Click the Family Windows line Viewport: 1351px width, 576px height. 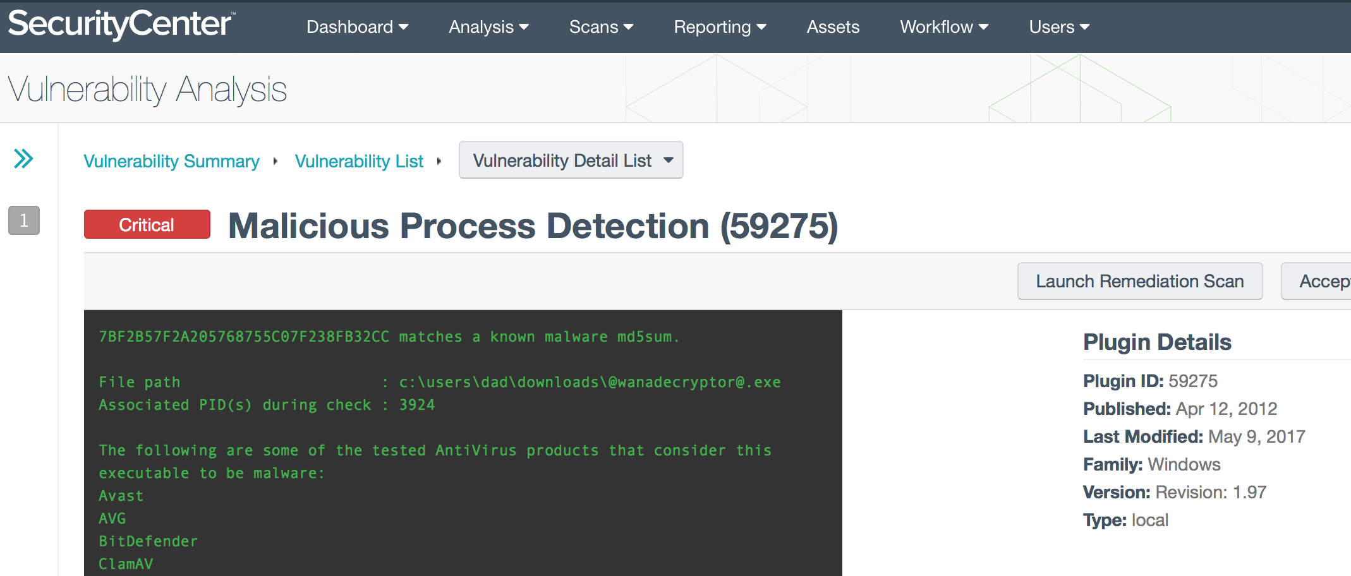(x=1152, y=464)
